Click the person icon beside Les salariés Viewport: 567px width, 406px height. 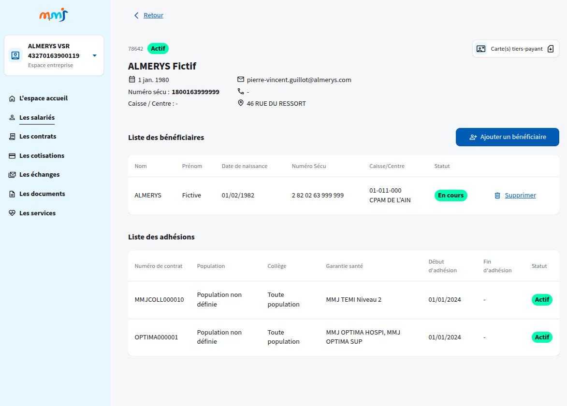click(12, 117)
